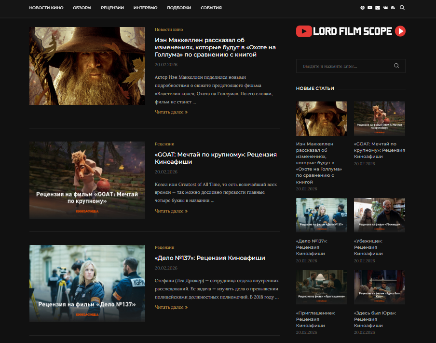Open Обзоры menu item
Screen dimensions: 436x343
[82, 8]
